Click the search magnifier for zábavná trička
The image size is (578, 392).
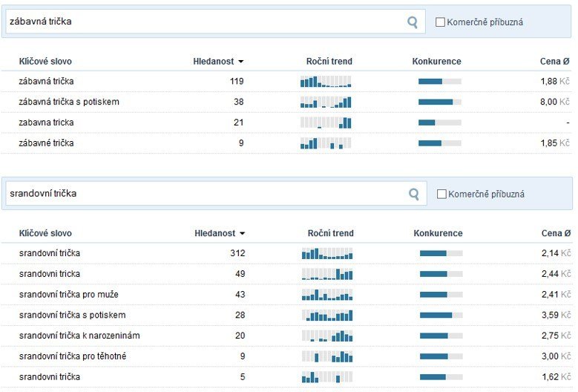(x=413, y=22)
